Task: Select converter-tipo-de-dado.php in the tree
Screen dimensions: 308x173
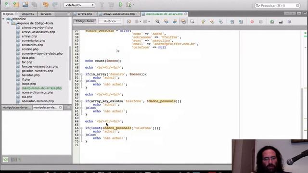Action: pyautogui.click(x=42, y=53)
